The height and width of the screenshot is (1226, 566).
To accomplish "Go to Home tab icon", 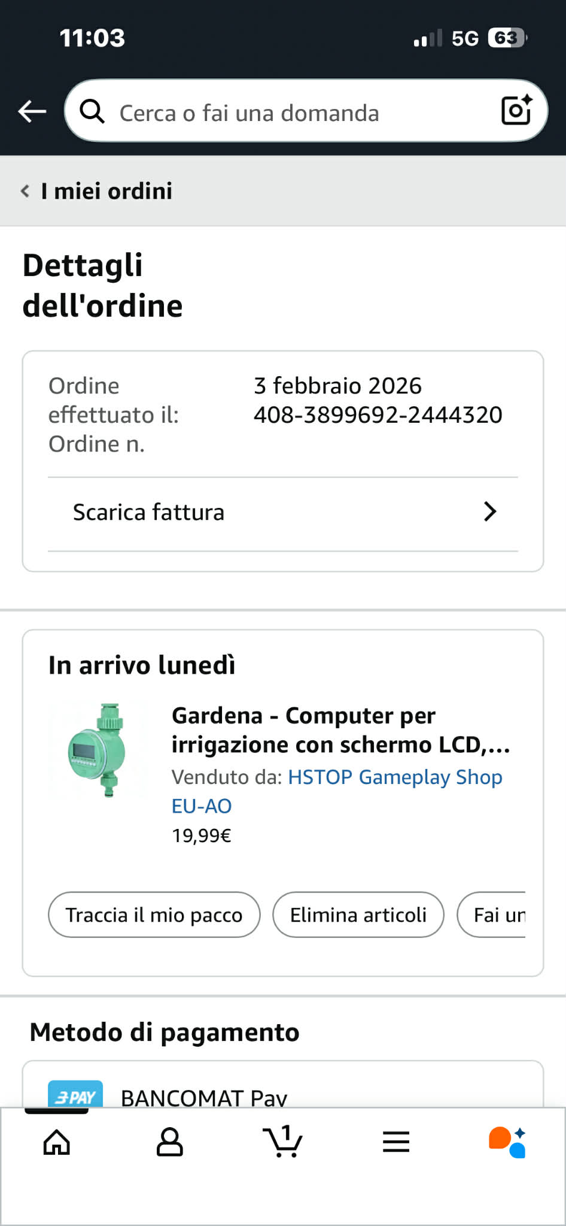I will tap(57, 1142).
